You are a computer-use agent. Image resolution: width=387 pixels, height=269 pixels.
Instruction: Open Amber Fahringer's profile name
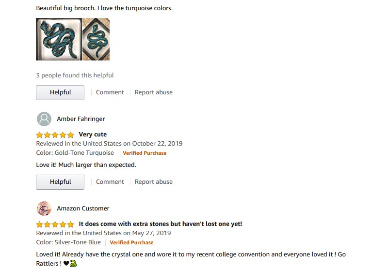click(x=81, y=119)
